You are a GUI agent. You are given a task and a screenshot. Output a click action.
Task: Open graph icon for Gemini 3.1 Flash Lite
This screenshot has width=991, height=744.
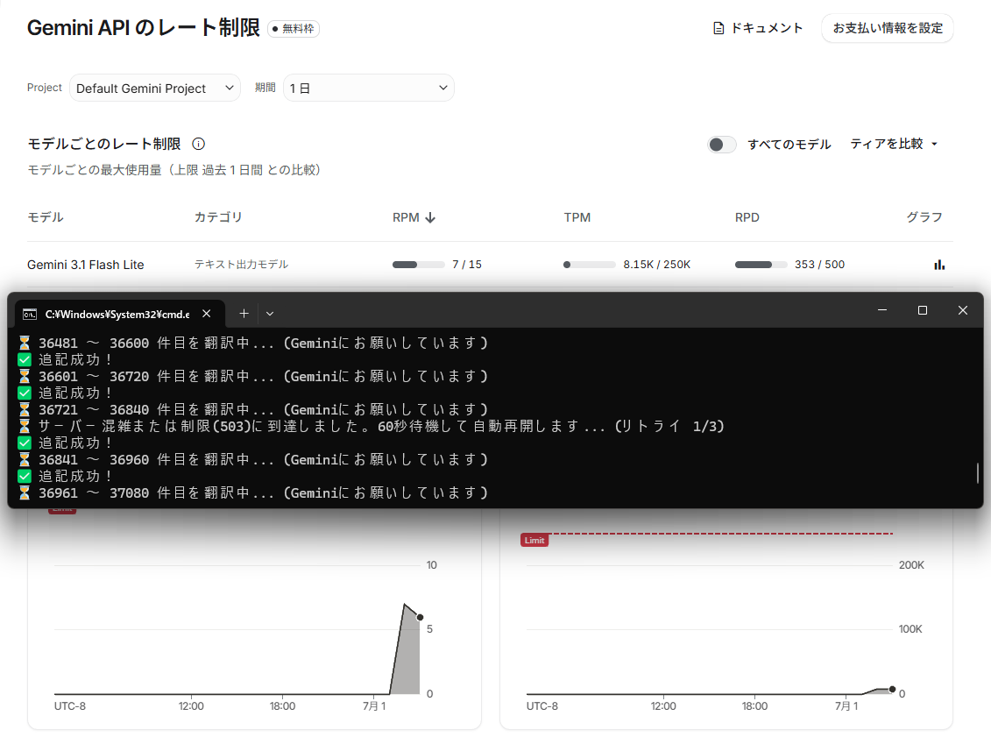point(939,265)
